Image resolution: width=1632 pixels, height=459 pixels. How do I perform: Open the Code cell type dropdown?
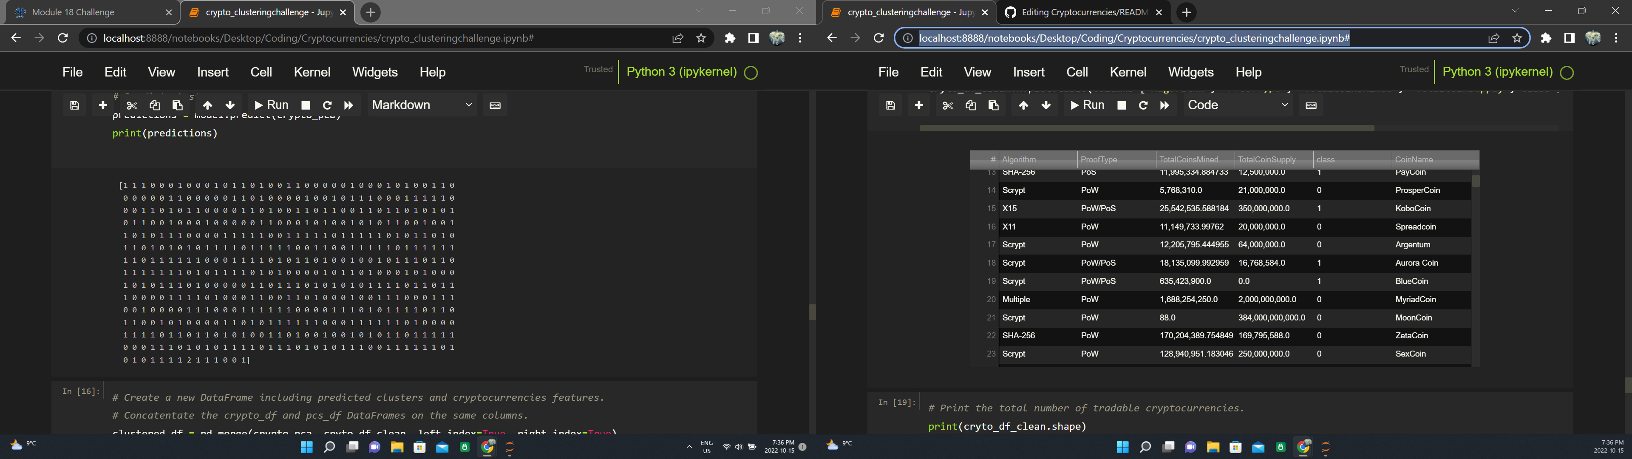coord(1237,105)
